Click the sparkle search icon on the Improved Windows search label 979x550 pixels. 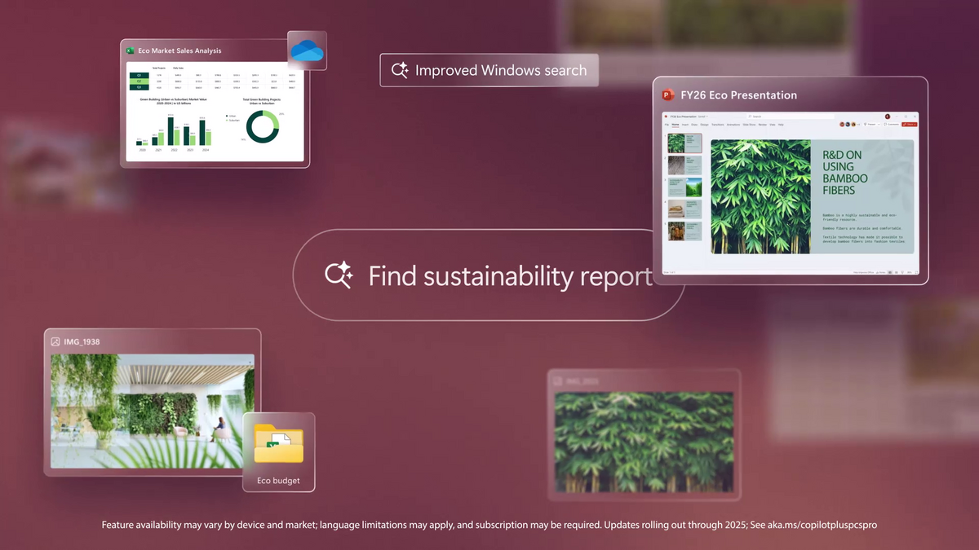click(x=400, y=70)
